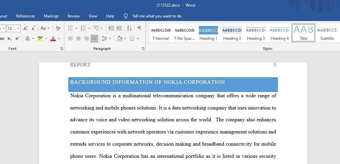Click Change Case Aa button
The image size is (340, 164).
[x=43, y=28]
